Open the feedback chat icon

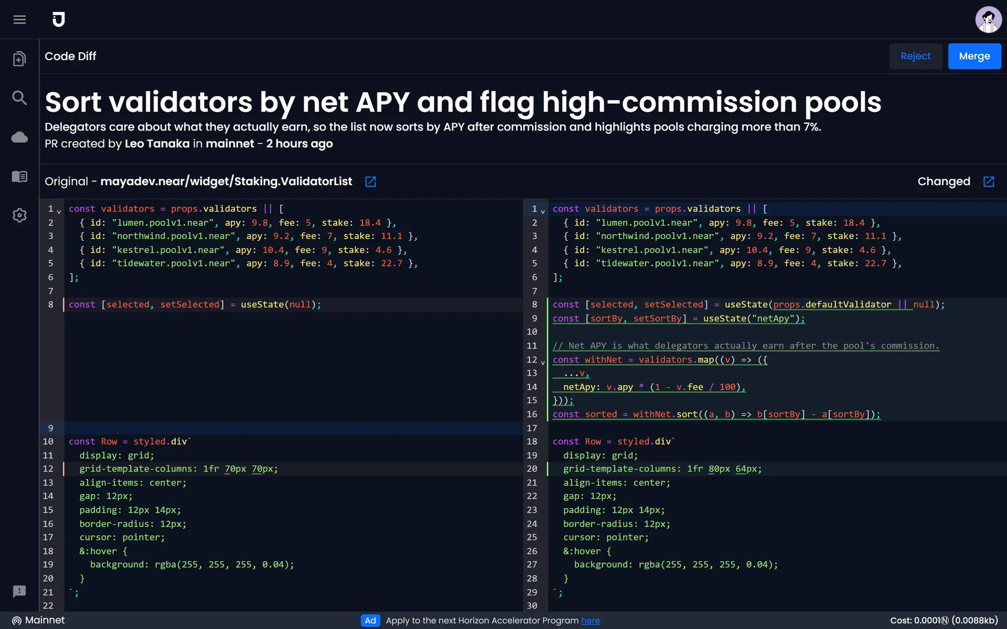[x=19, y=592]
